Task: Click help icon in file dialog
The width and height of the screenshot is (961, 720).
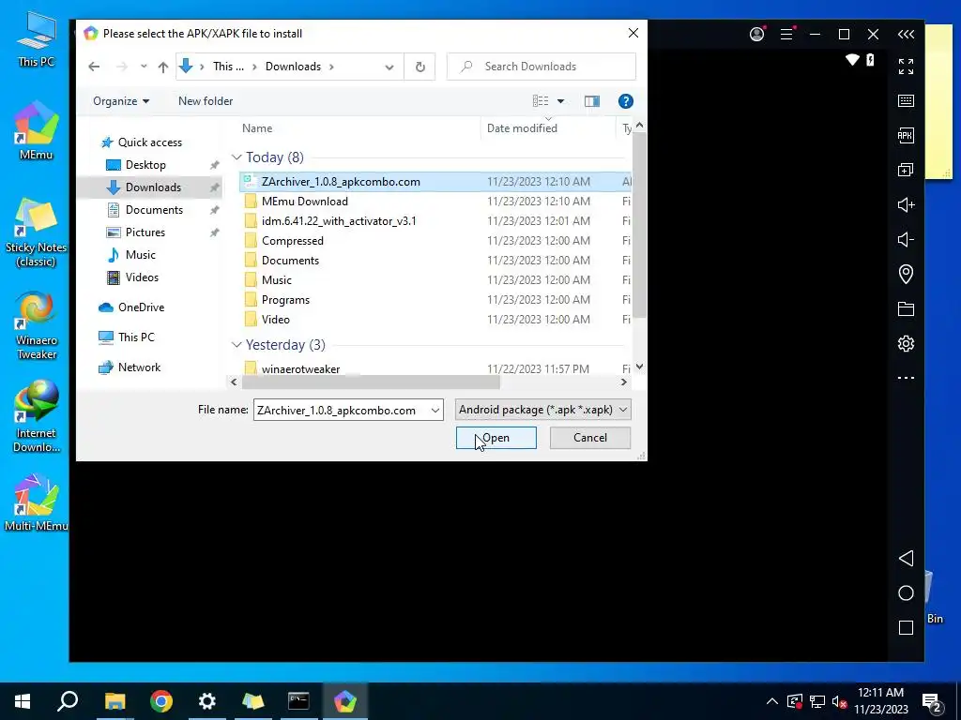Action: click(625, 101)
